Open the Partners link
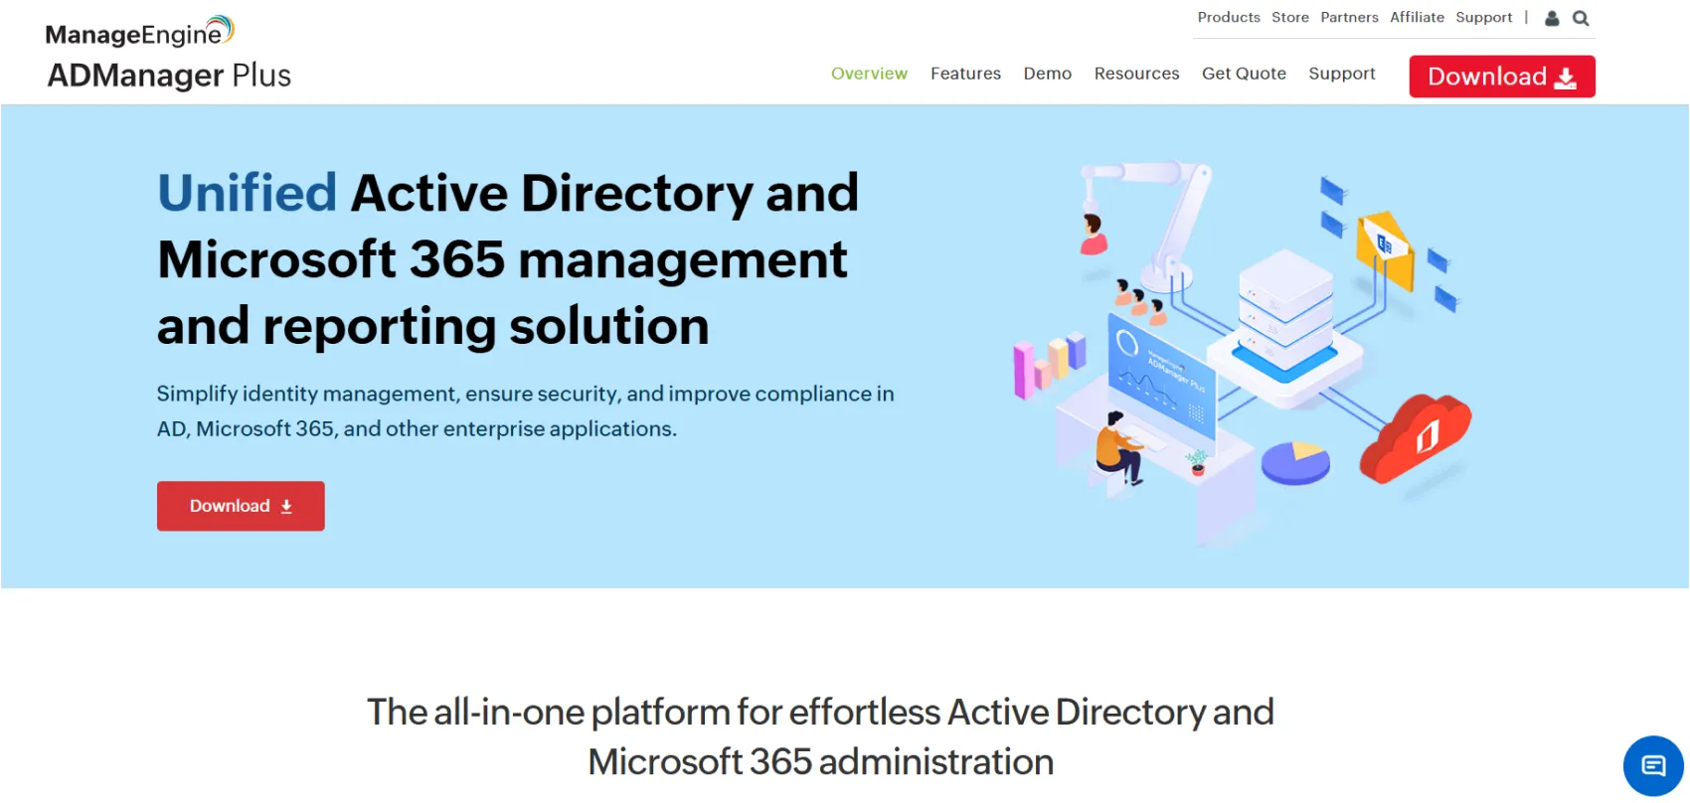This screenshot has height=803, width=1690. pos(1349,17)
